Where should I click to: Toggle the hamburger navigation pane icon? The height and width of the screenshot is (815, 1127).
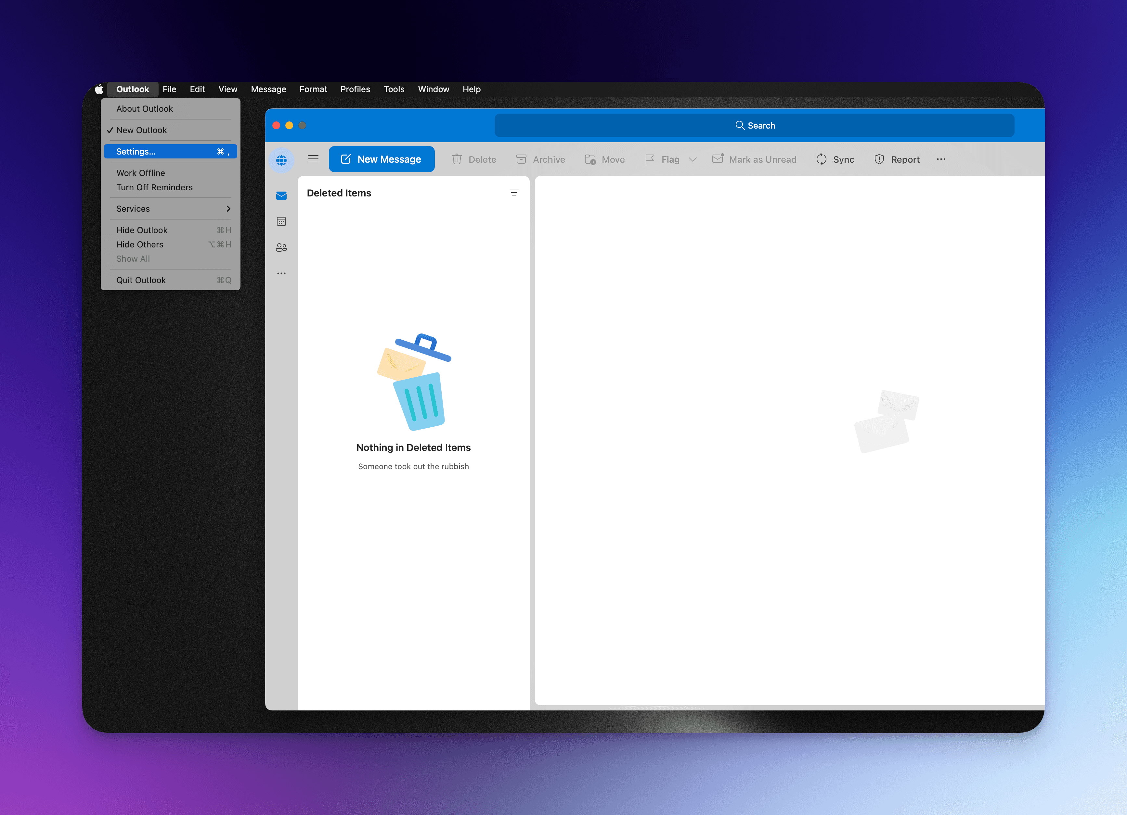pos(313,159)
